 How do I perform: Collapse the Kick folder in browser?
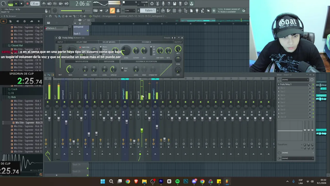coord(13,97)
